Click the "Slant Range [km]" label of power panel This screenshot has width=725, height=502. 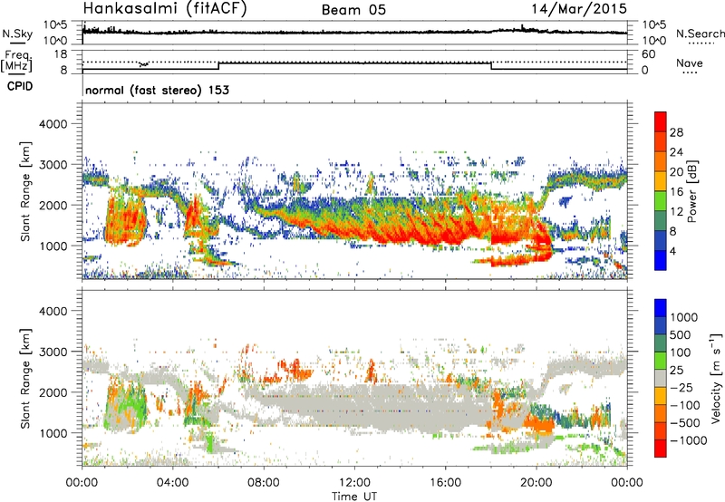click(x=25, y=191)
